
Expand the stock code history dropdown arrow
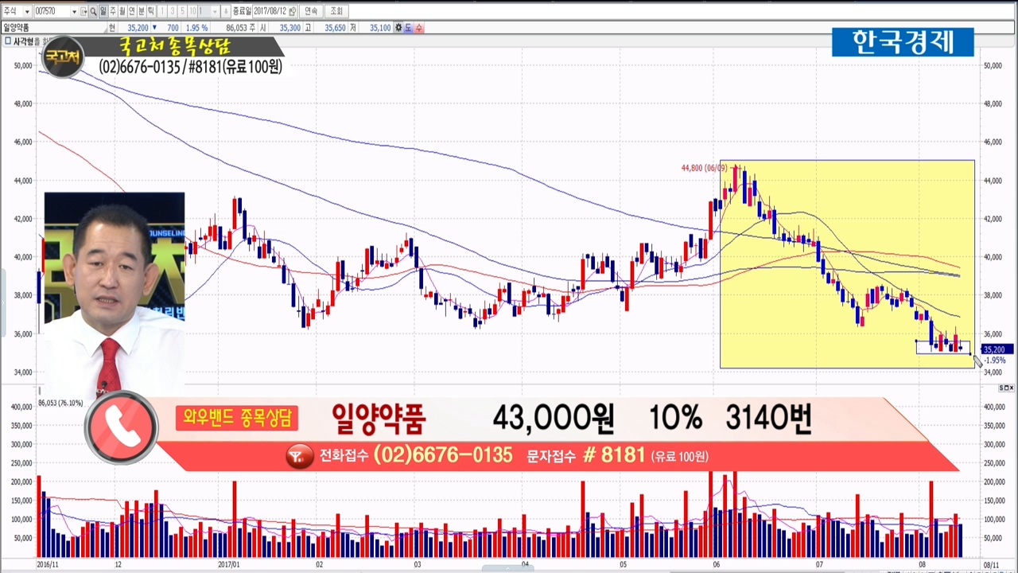74,12
